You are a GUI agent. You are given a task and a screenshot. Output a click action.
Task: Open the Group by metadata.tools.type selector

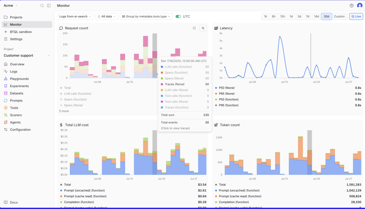146,17
